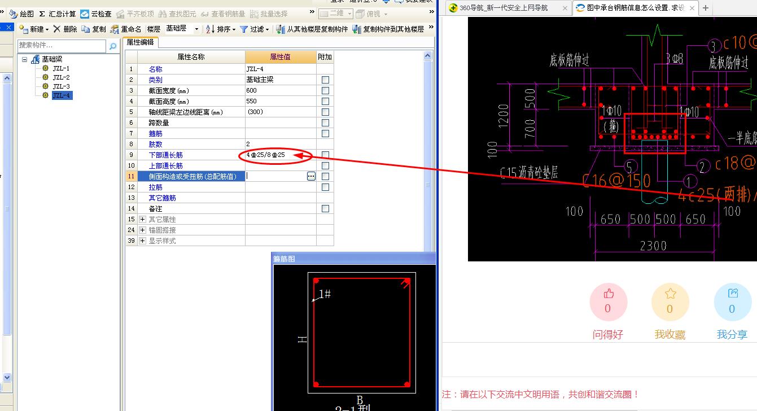Select JZL-1 gear icon in tree

tap(46, 68)
